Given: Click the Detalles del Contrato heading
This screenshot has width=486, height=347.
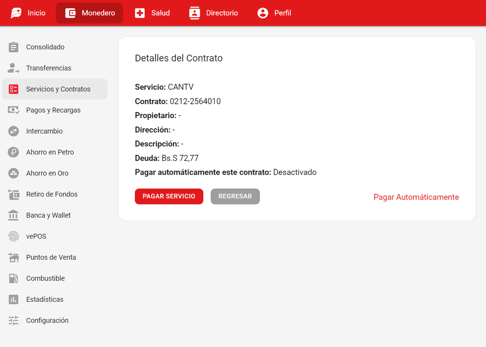Looking at the screenshot, I should pyautogui.click(x=179, y=58).
